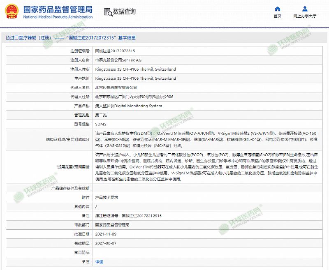329x270 pixels.
Task: Click the 数据查询 document search icon
Action: [x=108, y=12]
